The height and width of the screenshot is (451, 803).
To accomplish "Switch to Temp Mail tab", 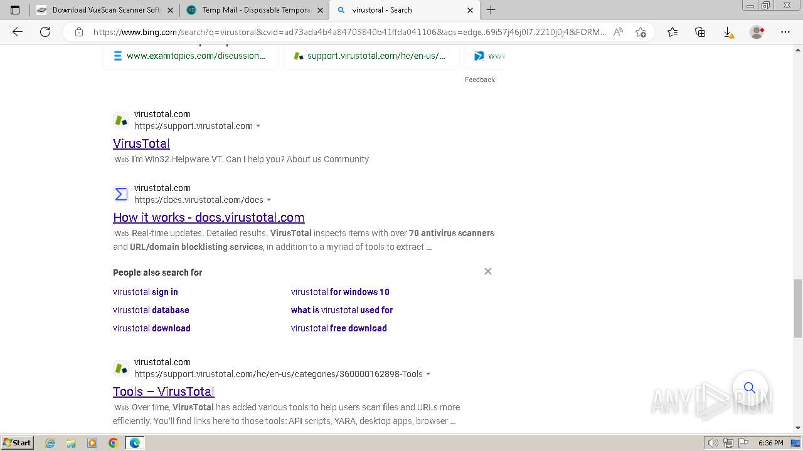I will (x=255, y=10).
